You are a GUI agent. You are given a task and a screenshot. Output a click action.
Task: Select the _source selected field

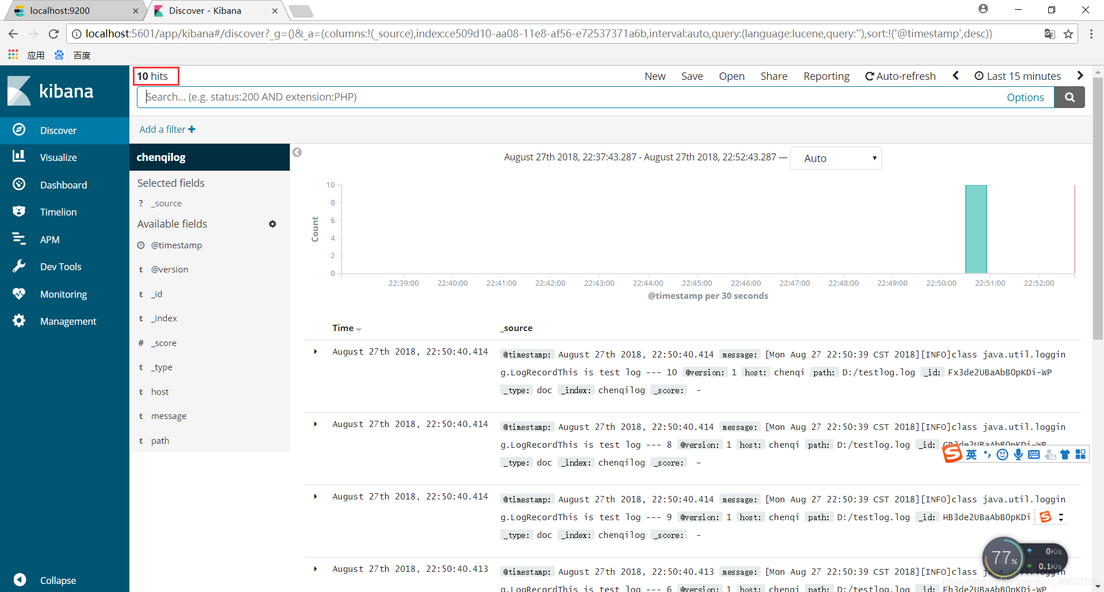[x=167, y=203]
